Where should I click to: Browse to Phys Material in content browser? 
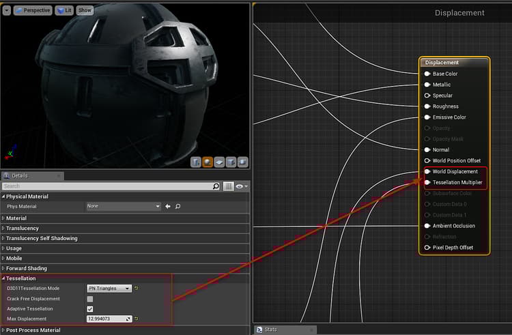click(177, 206)
